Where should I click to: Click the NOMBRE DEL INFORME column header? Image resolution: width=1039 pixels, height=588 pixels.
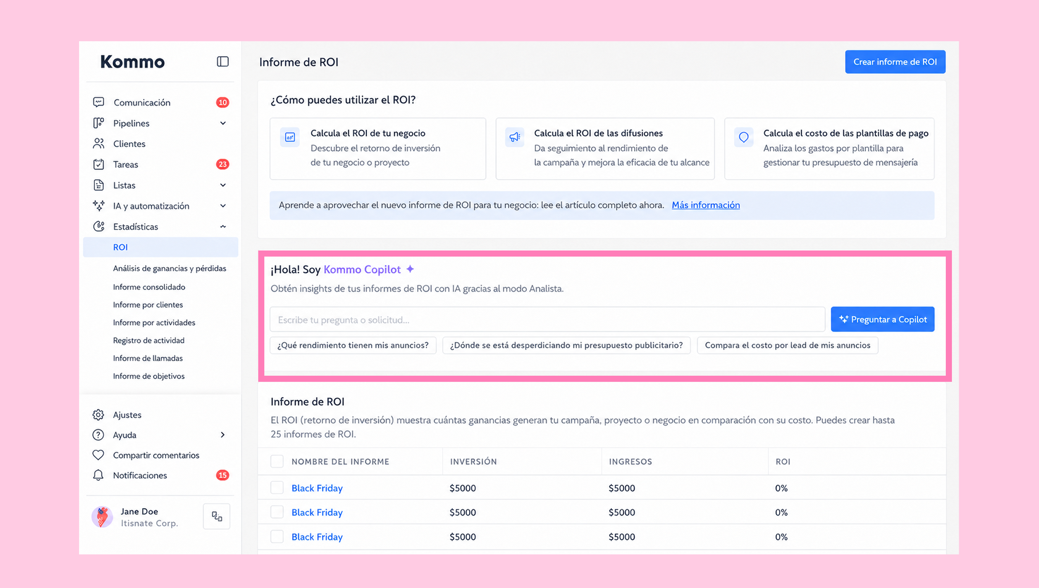coord(340,462)
